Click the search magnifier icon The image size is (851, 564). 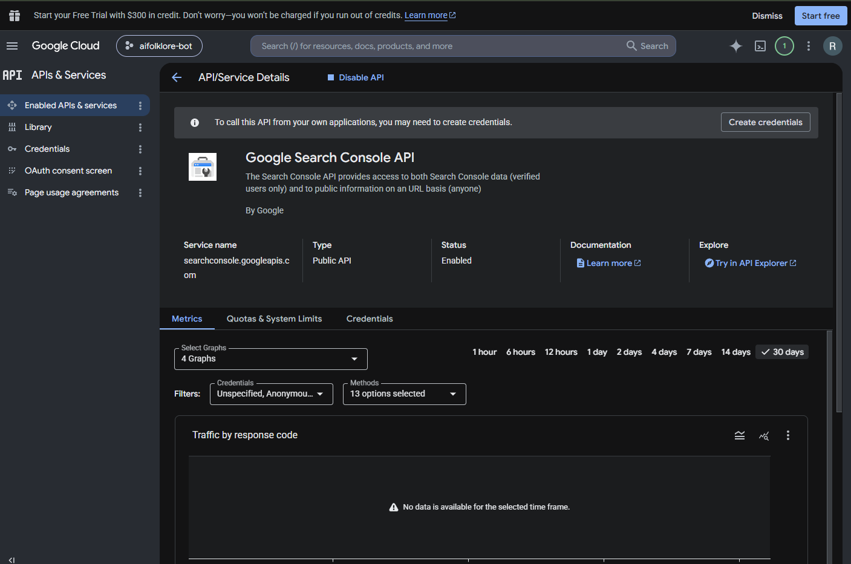[631, 46]
